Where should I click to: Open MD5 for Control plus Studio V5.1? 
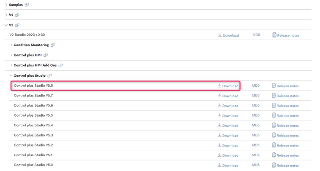[x=256, y=155]
